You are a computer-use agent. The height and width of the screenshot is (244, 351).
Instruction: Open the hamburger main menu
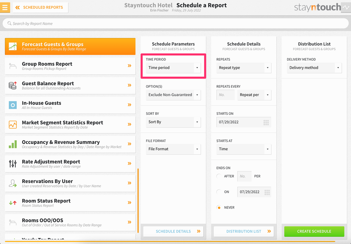[5, 7]
